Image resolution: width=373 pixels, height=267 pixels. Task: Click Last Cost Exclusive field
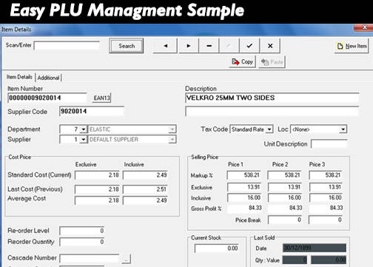click(x=97, y=189)
